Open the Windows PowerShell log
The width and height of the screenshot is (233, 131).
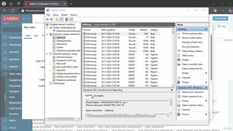(x=66, y=77)
